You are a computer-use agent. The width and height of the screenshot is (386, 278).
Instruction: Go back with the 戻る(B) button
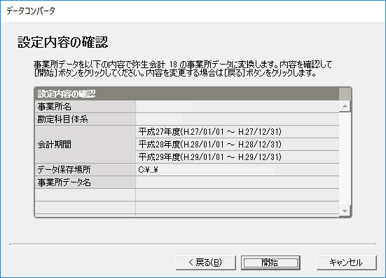point(206,263)
